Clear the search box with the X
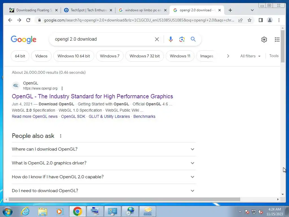289x217 pixels. click(x=157, y=39)
